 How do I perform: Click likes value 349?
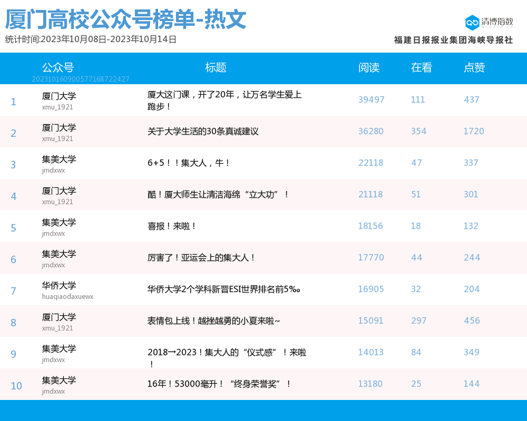coord(471,352)
